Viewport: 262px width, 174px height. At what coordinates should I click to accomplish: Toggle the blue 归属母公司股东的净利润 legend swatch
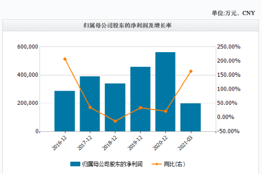[x=75, y=164]
